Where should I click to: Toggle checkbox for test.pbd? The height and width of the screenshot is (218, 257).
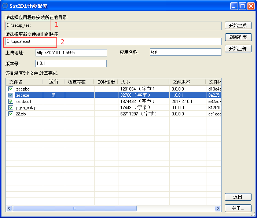coord(11,89)
